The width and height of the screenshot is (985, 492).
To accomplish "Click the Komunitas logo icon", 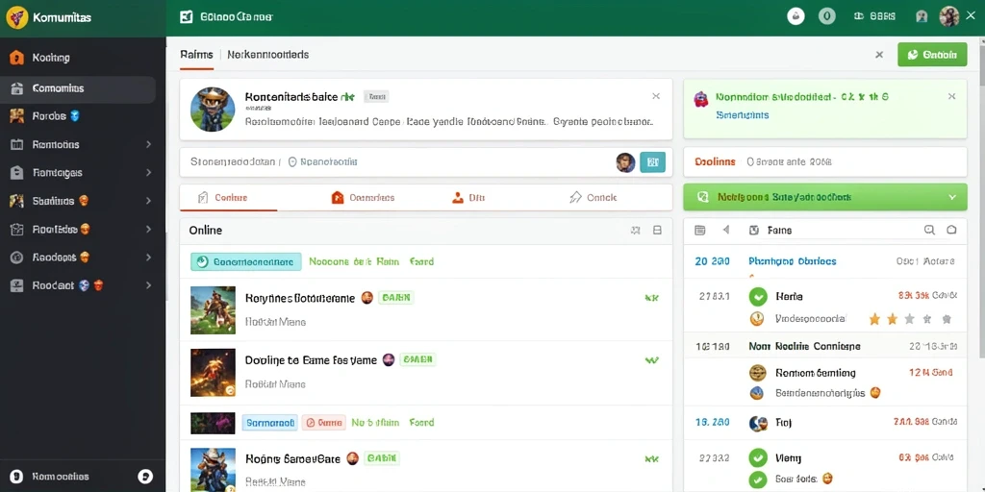I will tap(17, 17).
